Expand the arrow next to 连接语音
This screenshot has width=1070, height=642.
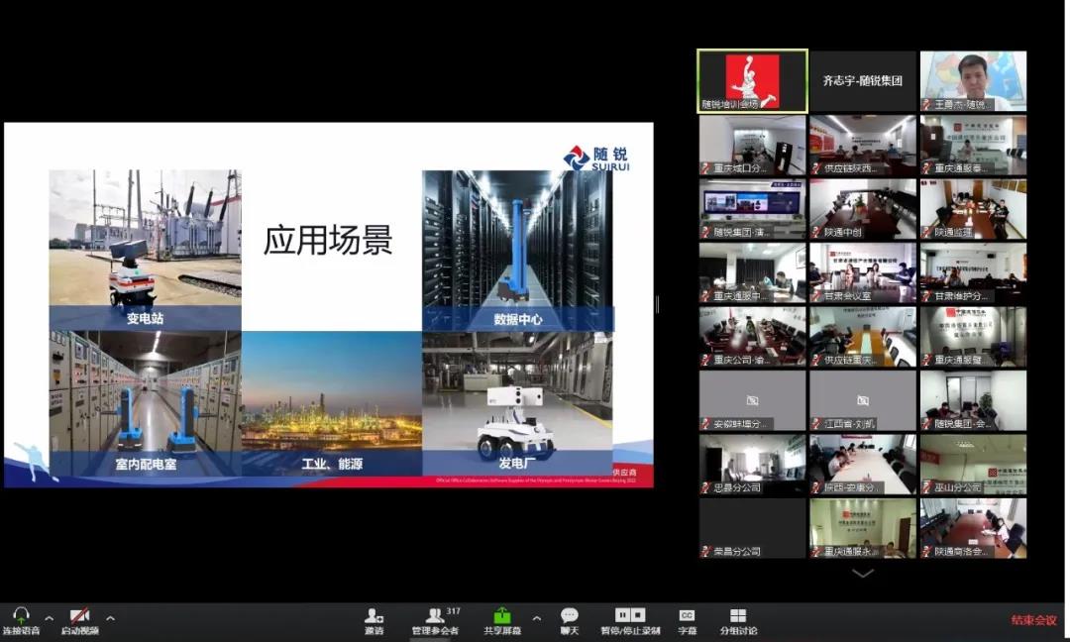pos(50,618)
